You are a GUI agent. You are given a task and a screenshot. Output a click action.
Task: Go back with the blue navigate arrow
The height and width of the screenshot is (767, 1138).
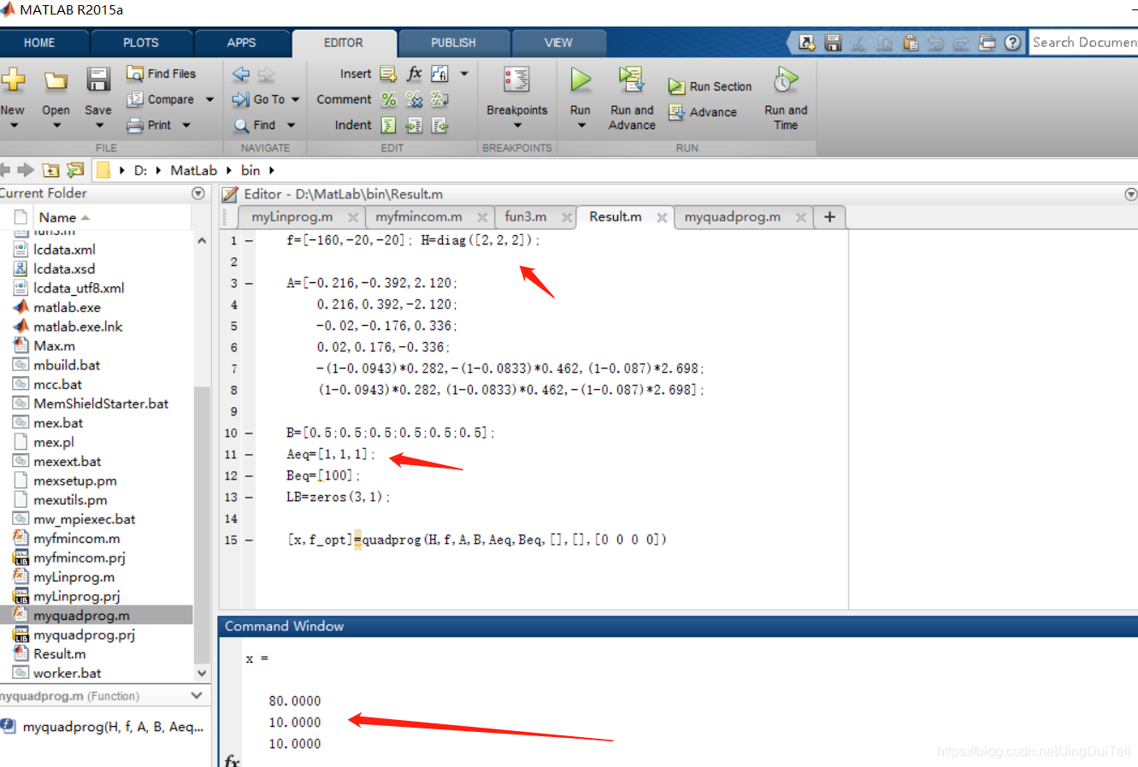pyautogui.click(x=241, y=74)
